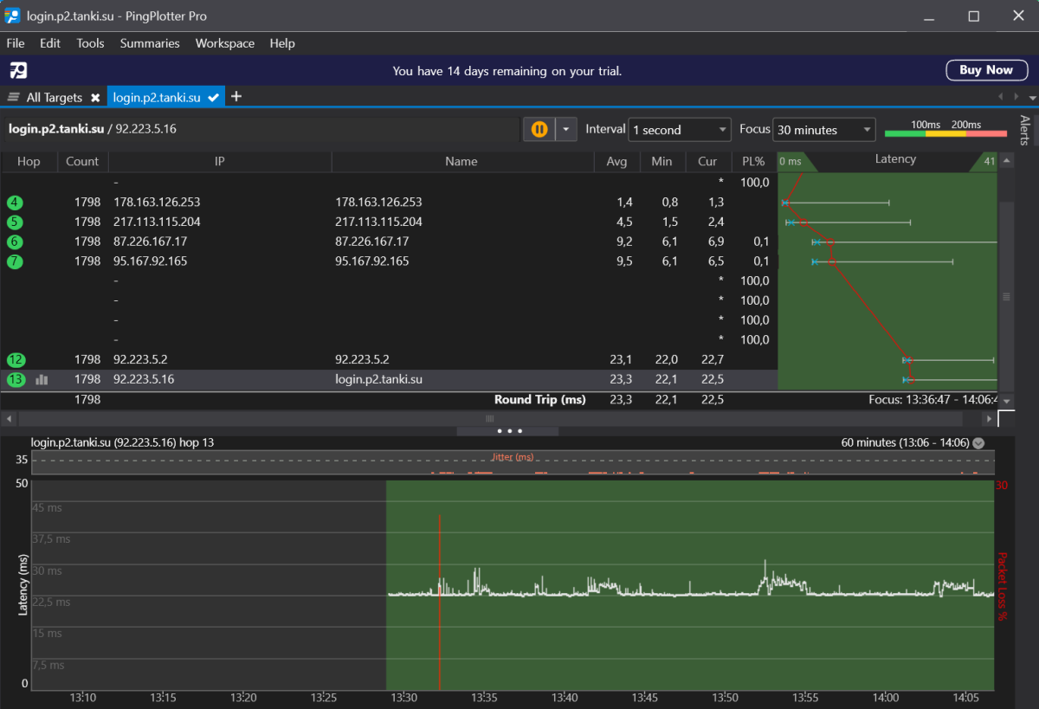Open the Alerts side panel
Screen dimensions: 1039x709
tap(1025, 130)
